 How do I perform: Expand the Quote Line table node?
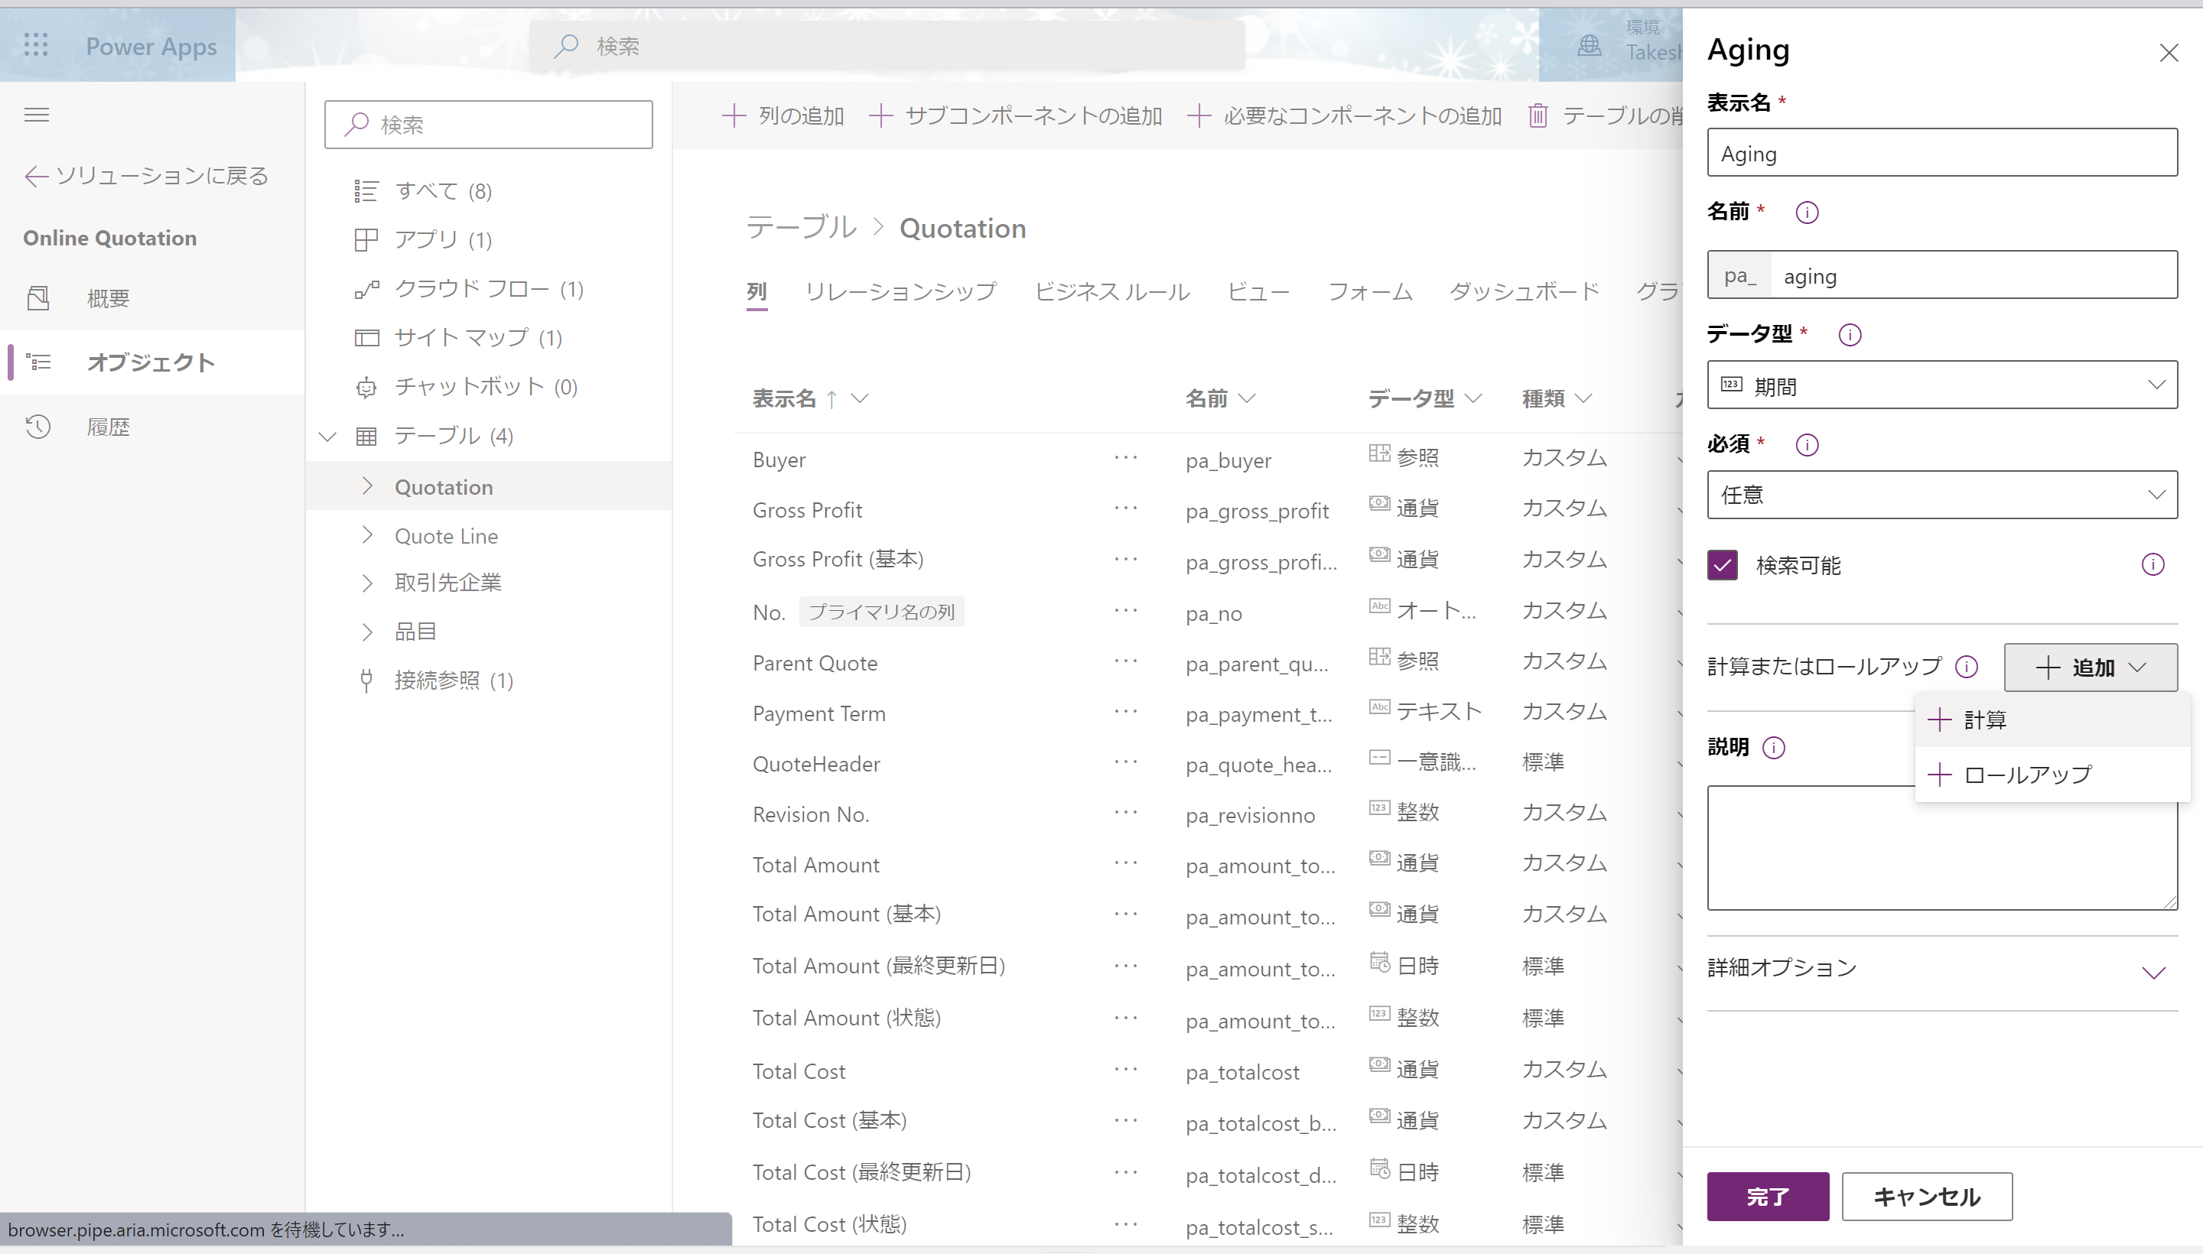pyautogui.click(x=368, y=536)
